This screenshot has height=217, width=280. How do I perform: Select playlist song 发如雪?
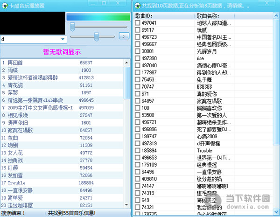pos(62,175)
